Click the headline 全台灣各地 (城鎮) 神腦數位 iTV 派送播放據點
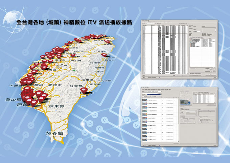 click(74, 22)
